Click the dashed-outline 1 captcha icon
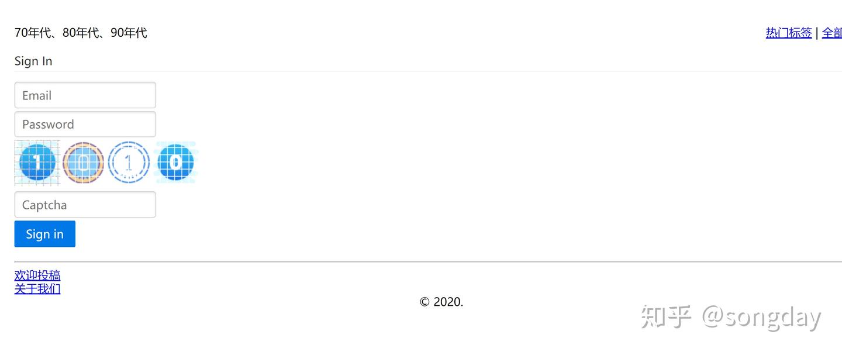The image size is (842, 355). coord(129,163)
